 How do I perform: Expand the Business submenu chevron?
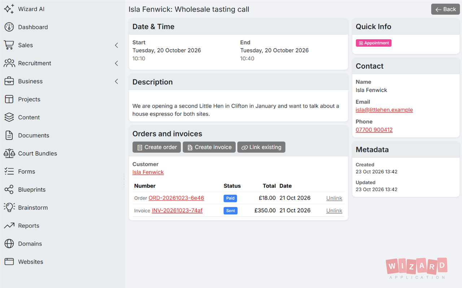click(116, 81)
